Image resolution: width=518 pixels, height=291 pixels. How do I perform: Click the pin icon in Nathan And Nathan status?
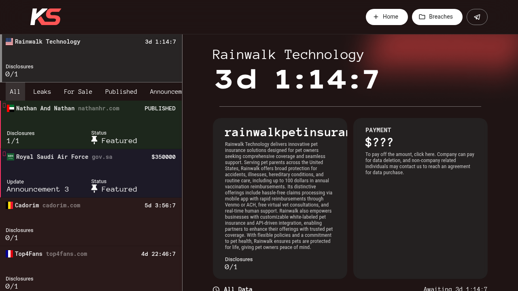(x=94, y=140)
